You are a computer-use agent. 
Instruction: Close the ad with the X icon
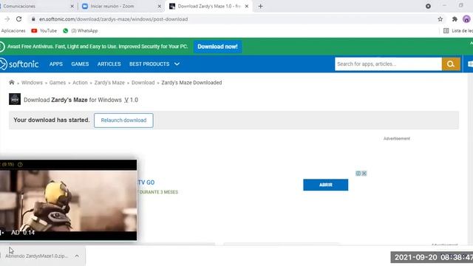coord(364,174)
